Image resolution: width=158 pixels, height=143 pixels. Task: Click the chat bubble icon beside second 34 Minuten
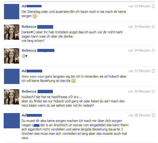[153, 50]
